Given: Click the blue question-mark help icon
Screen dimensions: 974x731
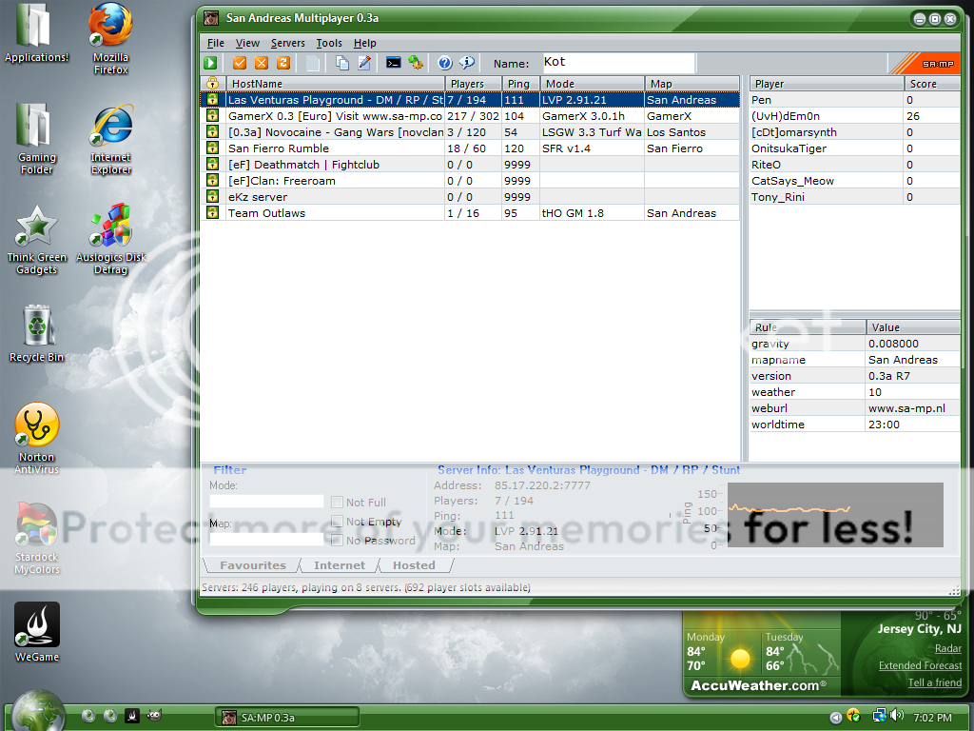Looking at the screenshot, I should [444, 63].
